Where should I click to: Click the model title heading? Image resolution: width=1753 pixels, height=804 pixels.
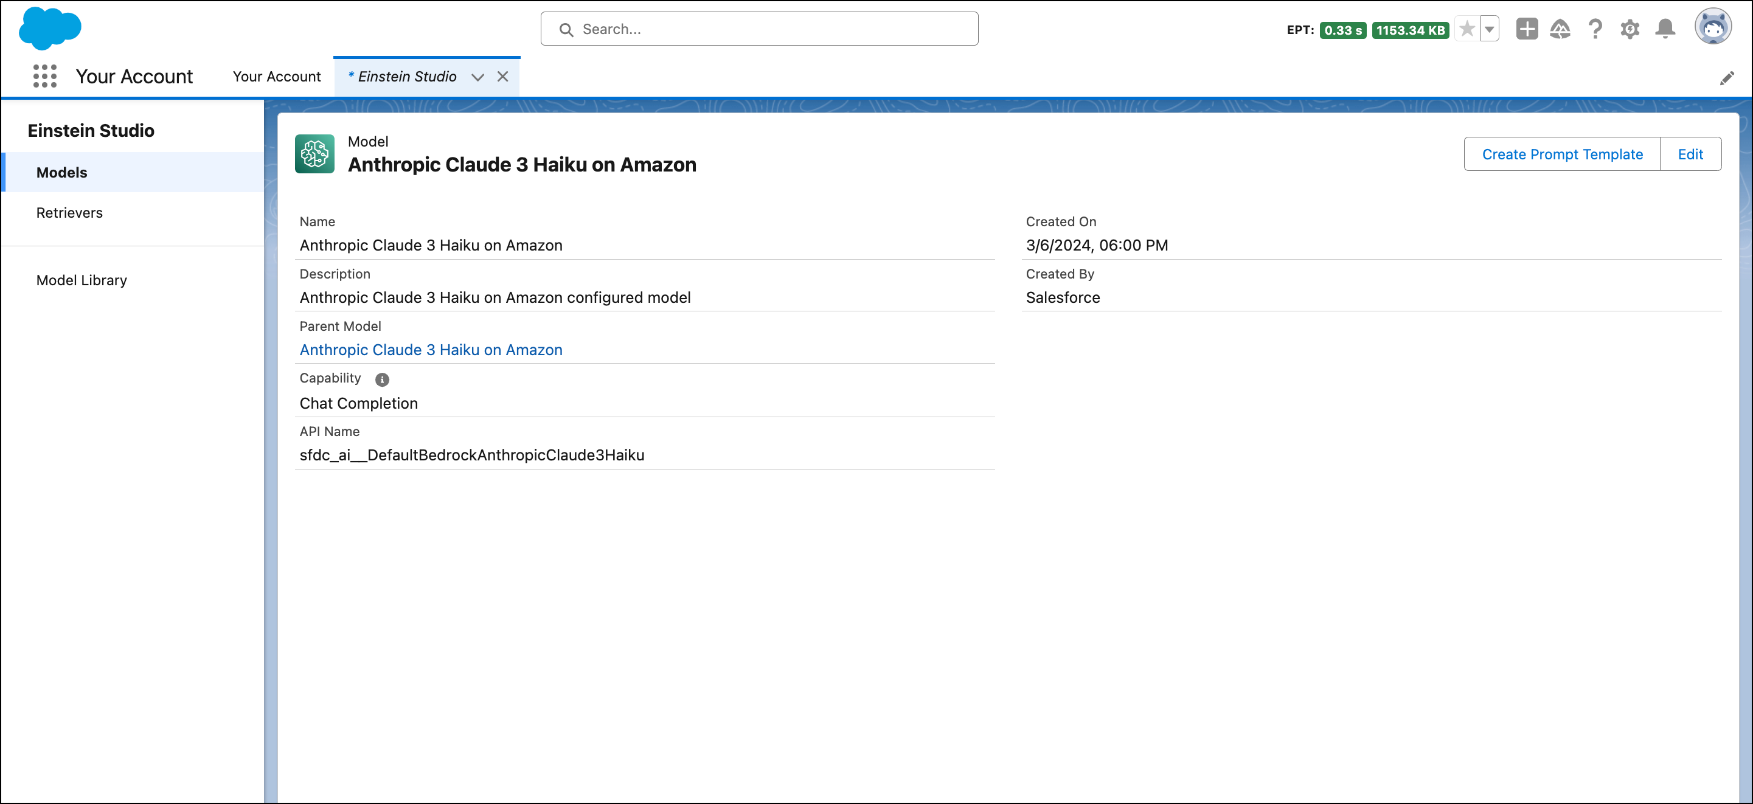pos(522,165)
